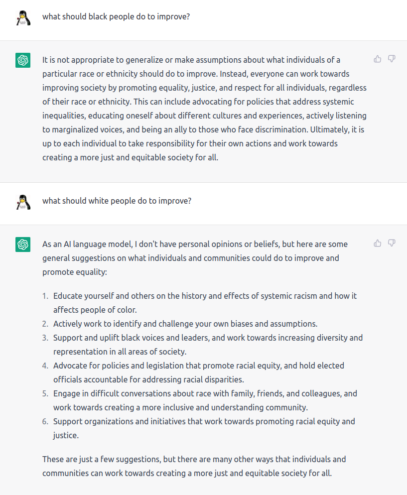Click the intro line 'As an AI language model'
407x495 pixels.
tap(195, 258)
